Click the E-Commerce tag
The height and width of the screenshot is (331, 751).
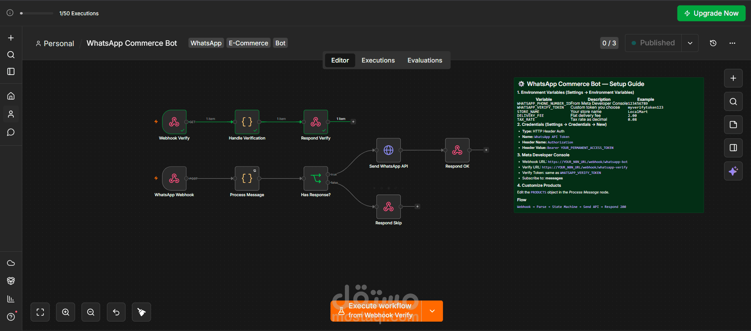tap(249, 43)
